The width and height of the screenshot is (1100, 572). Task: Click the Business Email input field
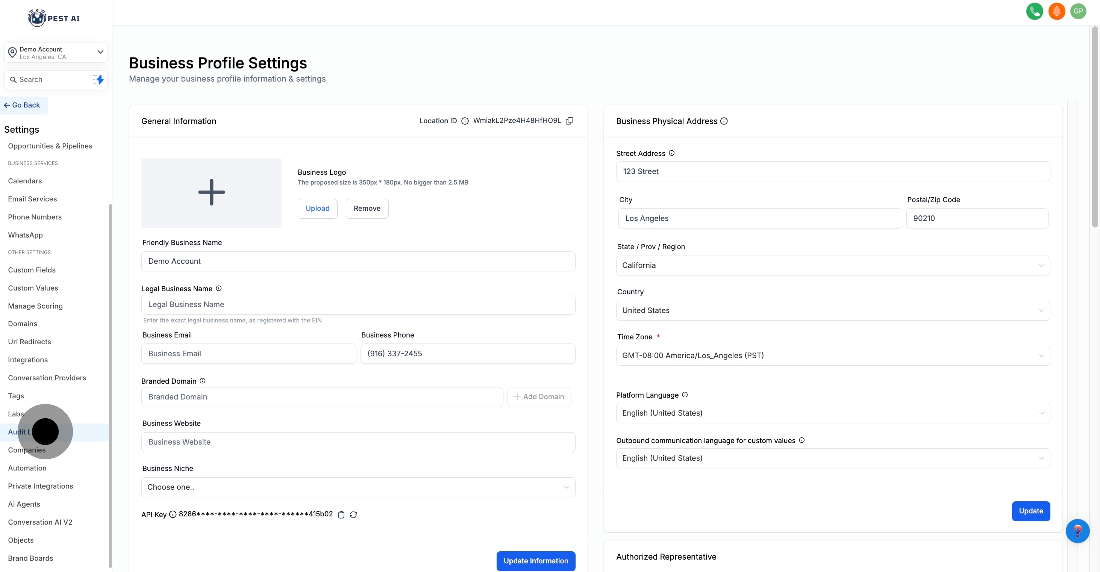(249, 353)
